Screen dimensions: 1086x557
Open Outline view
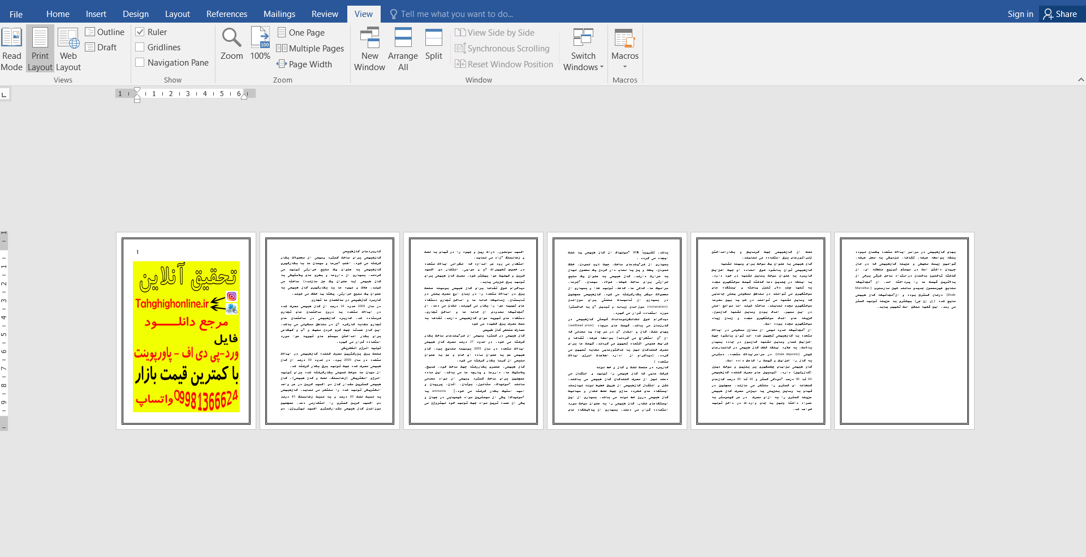105,32
